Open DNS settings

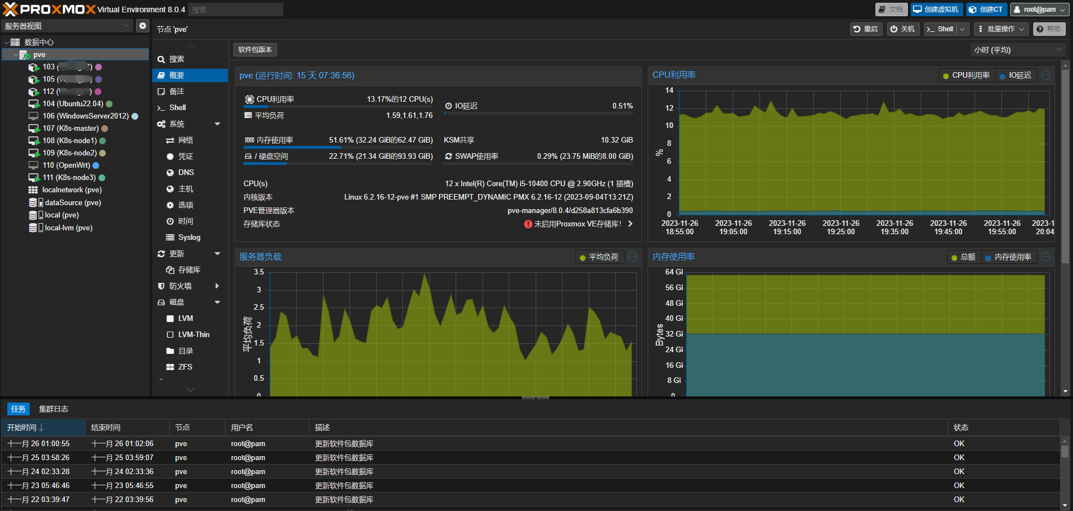(x=190, y=173)
